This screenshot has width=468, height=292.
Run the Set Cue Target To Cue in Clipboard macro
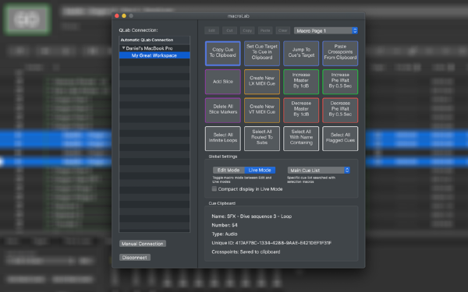262,53
